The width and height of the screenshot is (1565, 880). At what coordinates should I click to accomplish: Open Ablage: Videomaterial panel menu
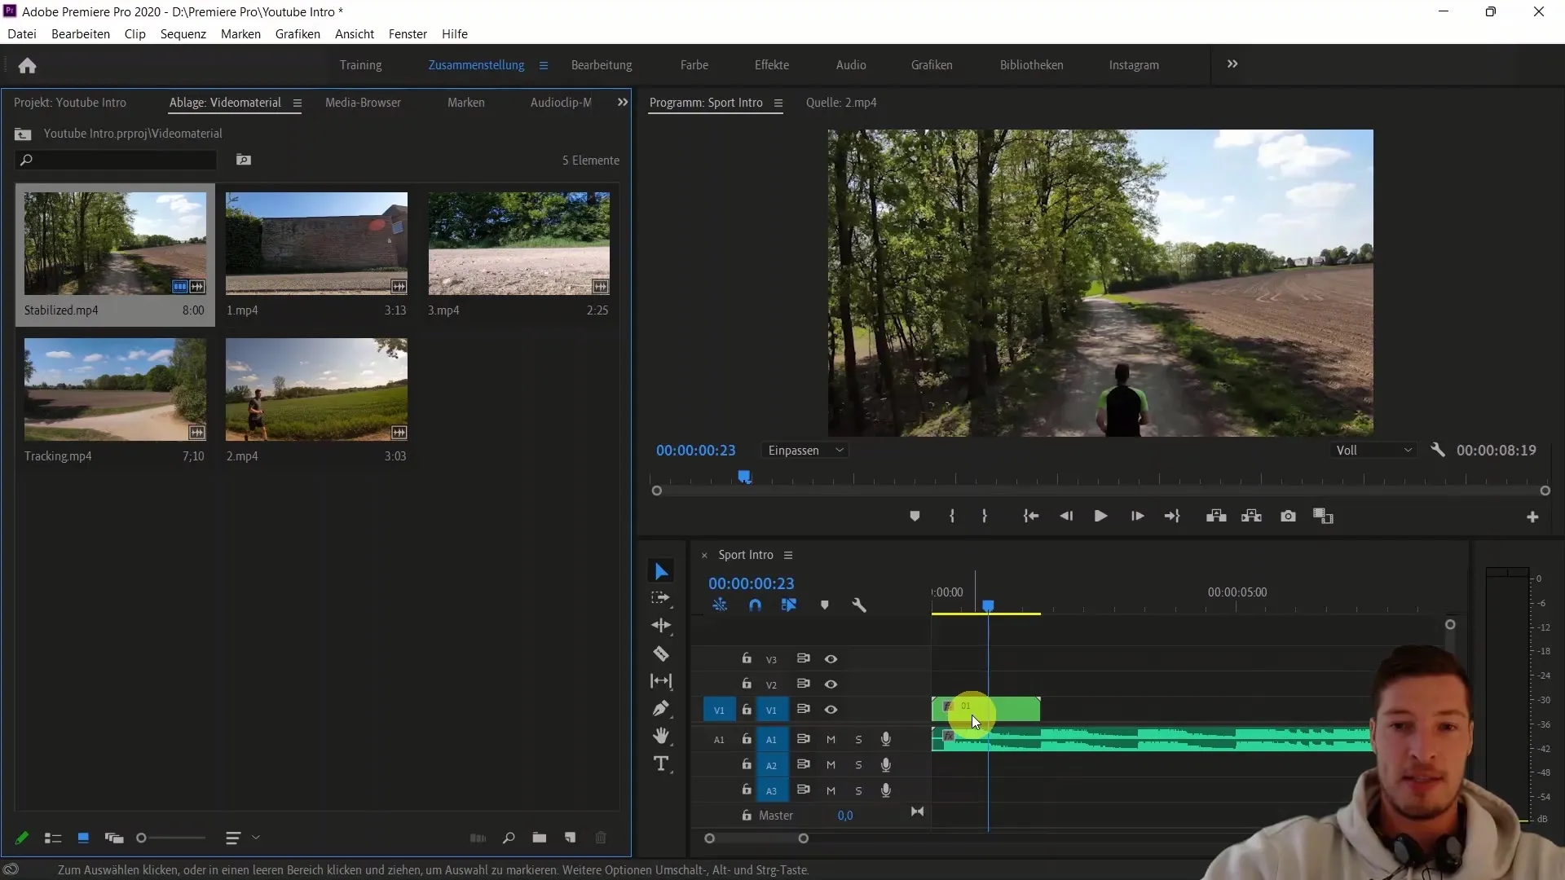298,103
